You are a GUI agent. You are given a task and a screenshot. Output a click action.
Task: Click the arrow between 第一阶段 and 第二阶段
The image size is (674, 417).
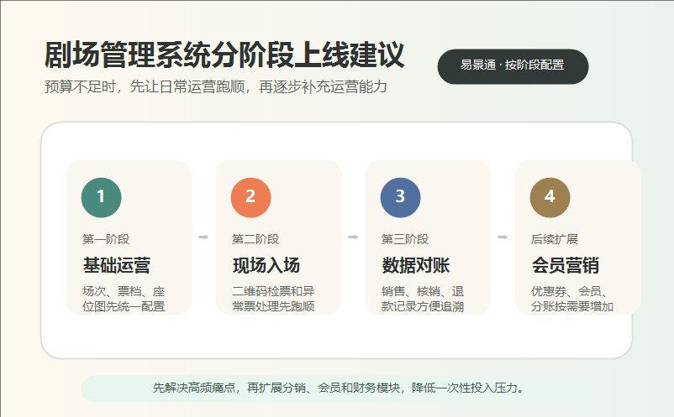[203, 237]
